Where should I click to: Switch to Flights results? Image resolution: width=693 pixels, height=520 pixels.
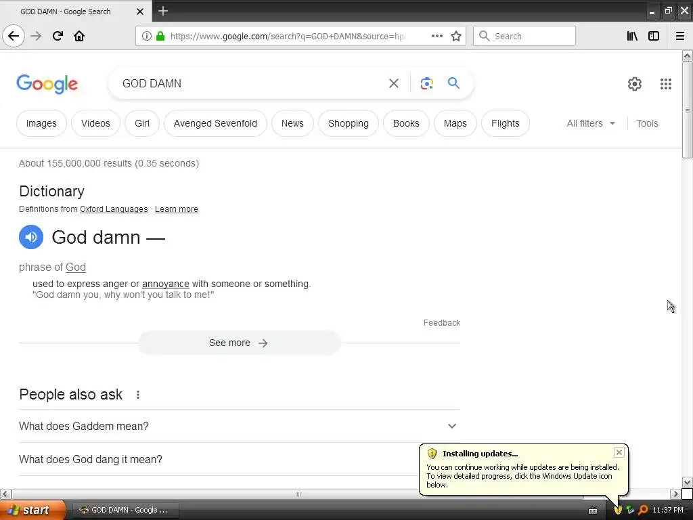[505, 123]
